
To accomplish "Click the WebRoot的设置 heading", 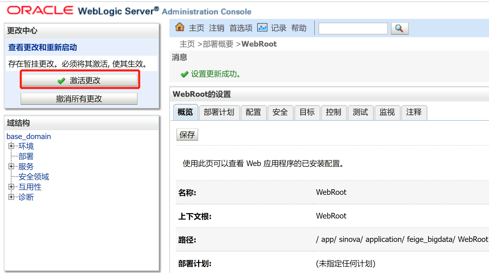I will click(x=202, y=94).
